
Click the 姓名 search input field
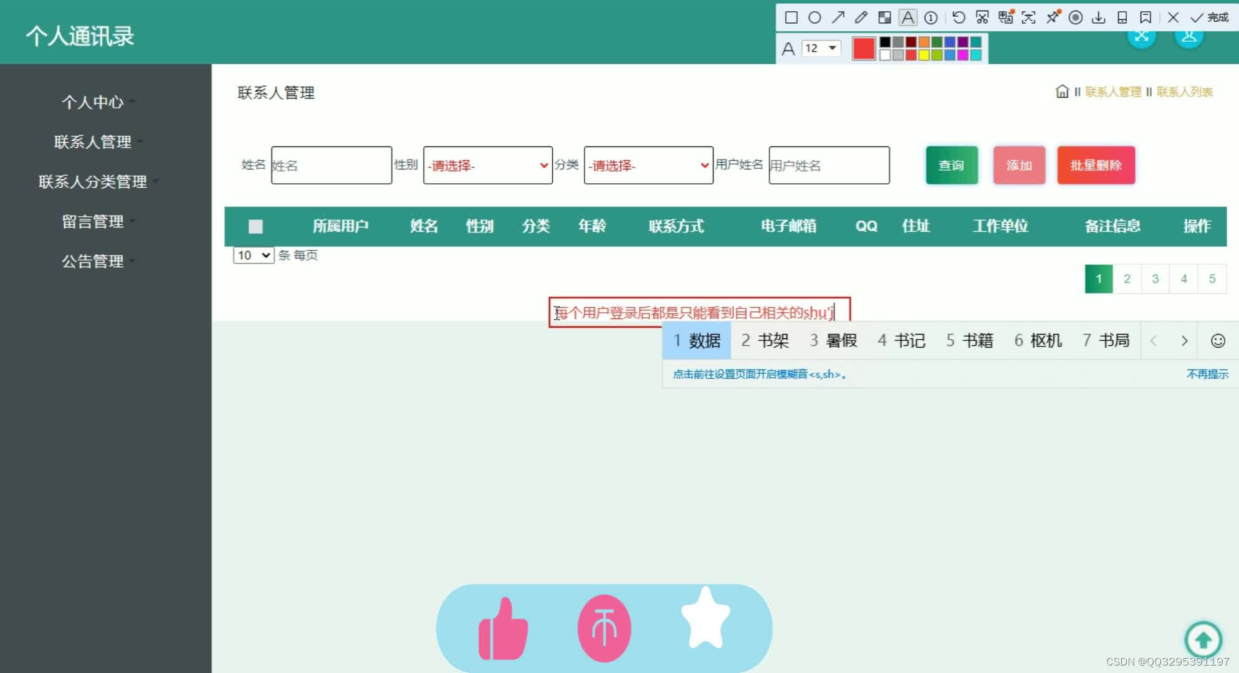332,165
